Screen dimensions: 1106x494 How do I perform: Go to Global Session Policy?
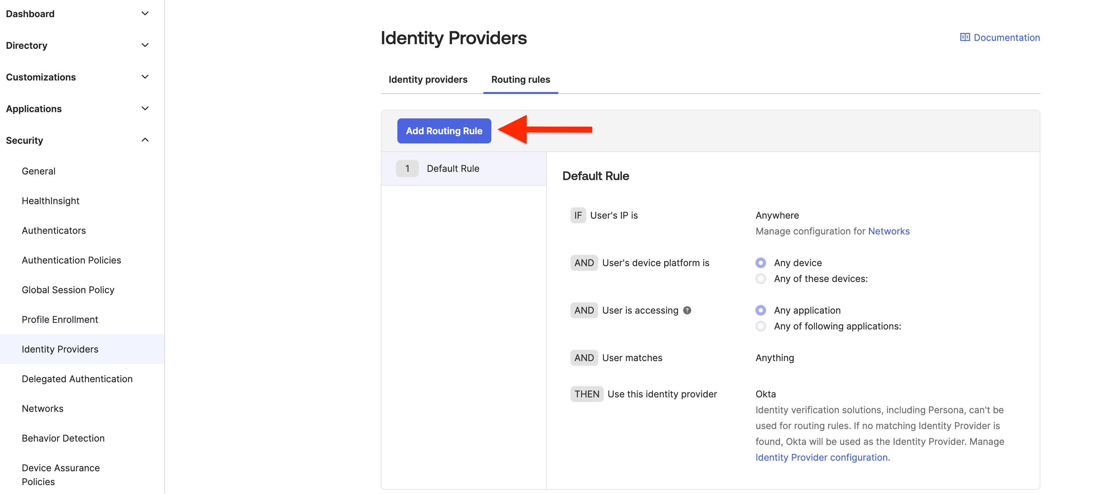pos(68,290)
